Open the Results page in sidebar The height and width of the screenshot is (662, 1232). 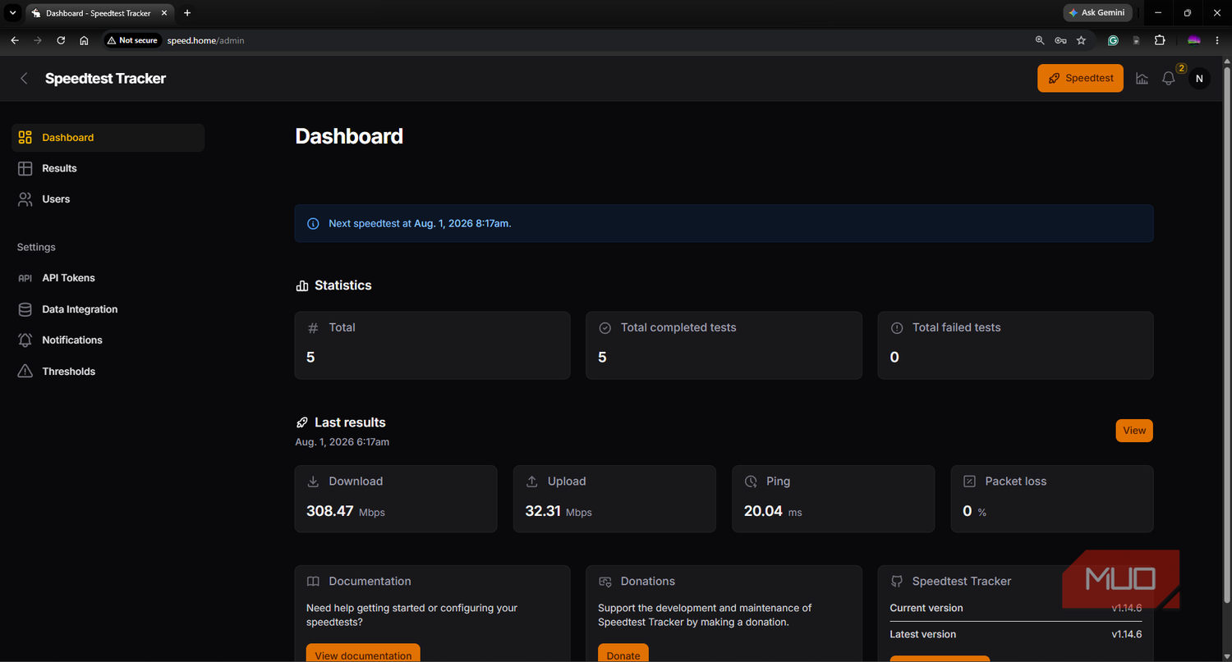(x=108, y=168)
